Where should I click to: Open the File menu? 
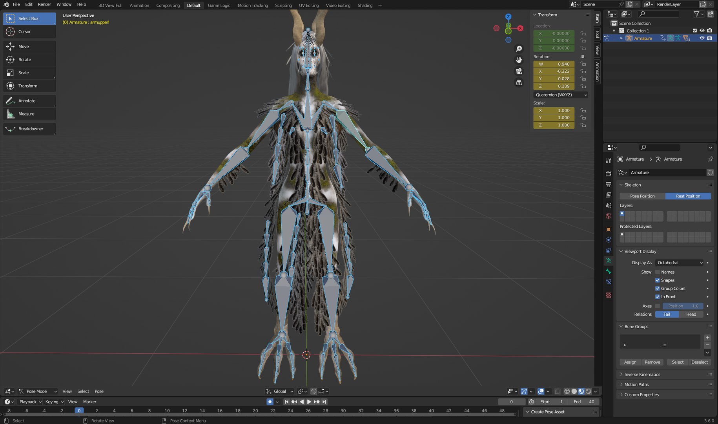(16, 4)
